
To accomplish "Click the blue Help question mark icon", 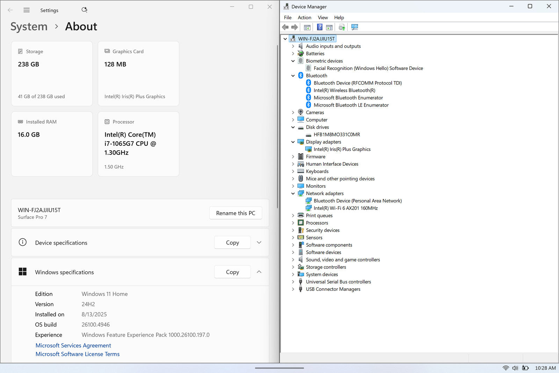I will 320,27.
